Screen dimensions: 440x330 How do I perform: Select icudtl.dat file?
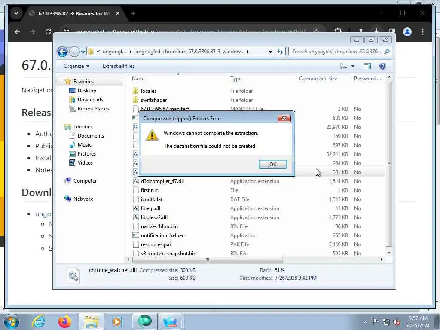(x=152, y=199)
